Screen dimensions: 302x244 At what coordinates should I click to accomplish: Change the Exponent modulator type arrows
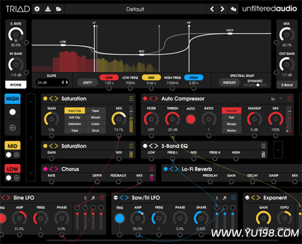click(255, 198)
